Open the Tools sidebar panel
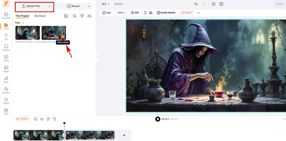This screenshot has height=141, width=286. (x=6, y=112)
